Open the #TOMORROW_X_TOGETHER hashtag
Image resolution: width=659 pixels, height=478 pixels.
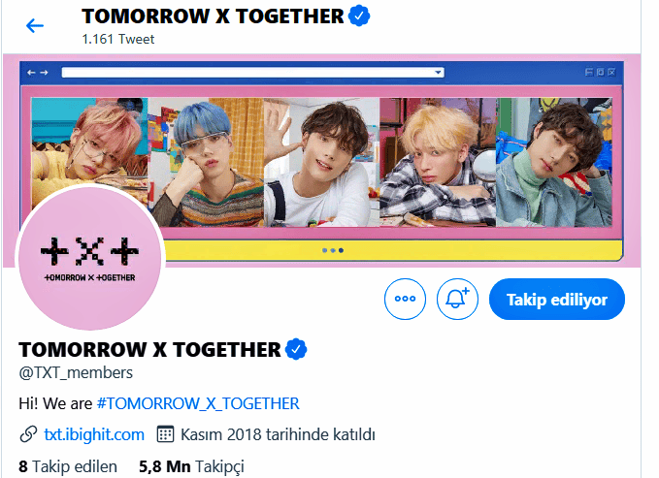pyautogui.click(x=198, y=403)
